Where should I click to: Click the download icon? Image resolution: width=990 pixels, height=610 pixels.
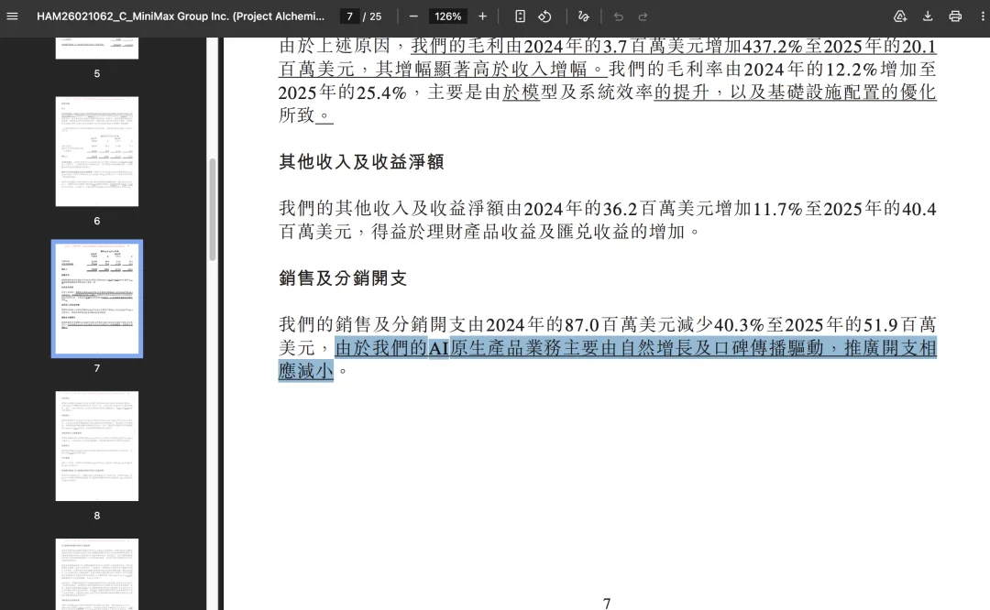pos(928,16)
